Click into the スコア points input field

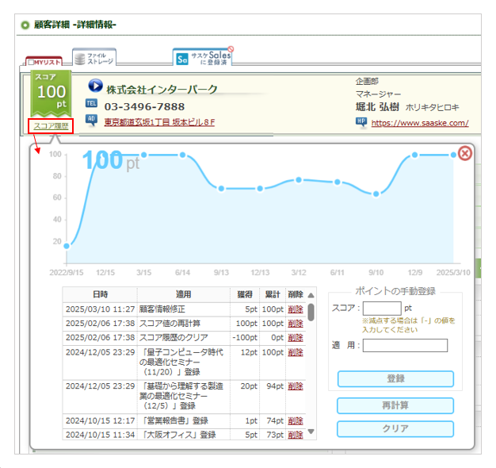point(382,308)
